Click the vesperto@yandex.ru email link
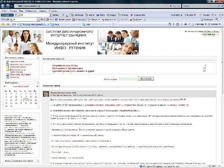This screenshot has width=224, height=168. pos(129,110)
